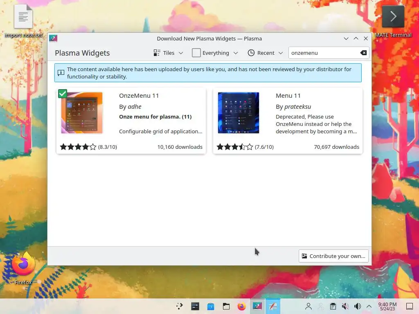Open the Firefox desktop shortcut
The height and width of the screenshot is (314, 419).
point(23,268)
